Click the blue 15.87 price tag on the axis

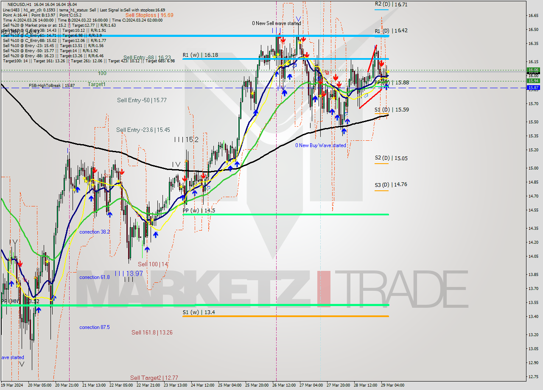(533, 88)
